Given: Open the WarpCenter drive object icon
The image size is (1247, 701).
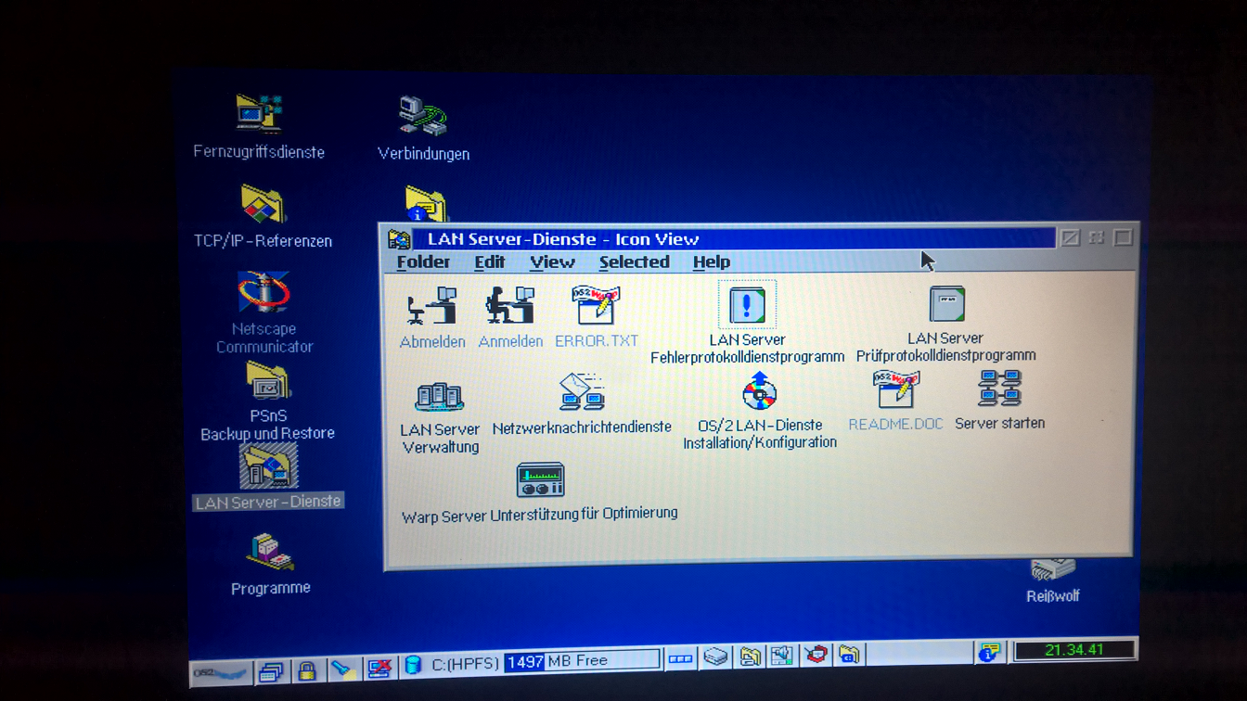Looking at the screenshot, I should pyautogui.click(x=715, y=657).
